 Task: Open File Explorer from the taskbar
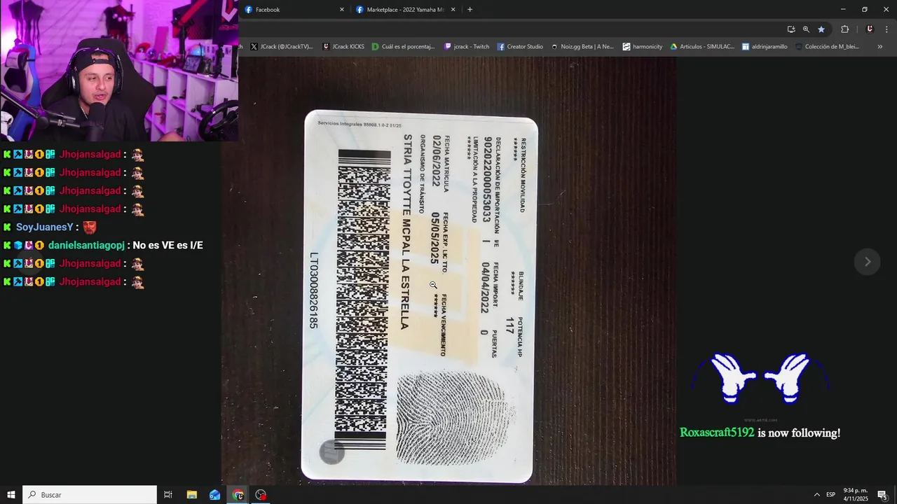(191, 495)
